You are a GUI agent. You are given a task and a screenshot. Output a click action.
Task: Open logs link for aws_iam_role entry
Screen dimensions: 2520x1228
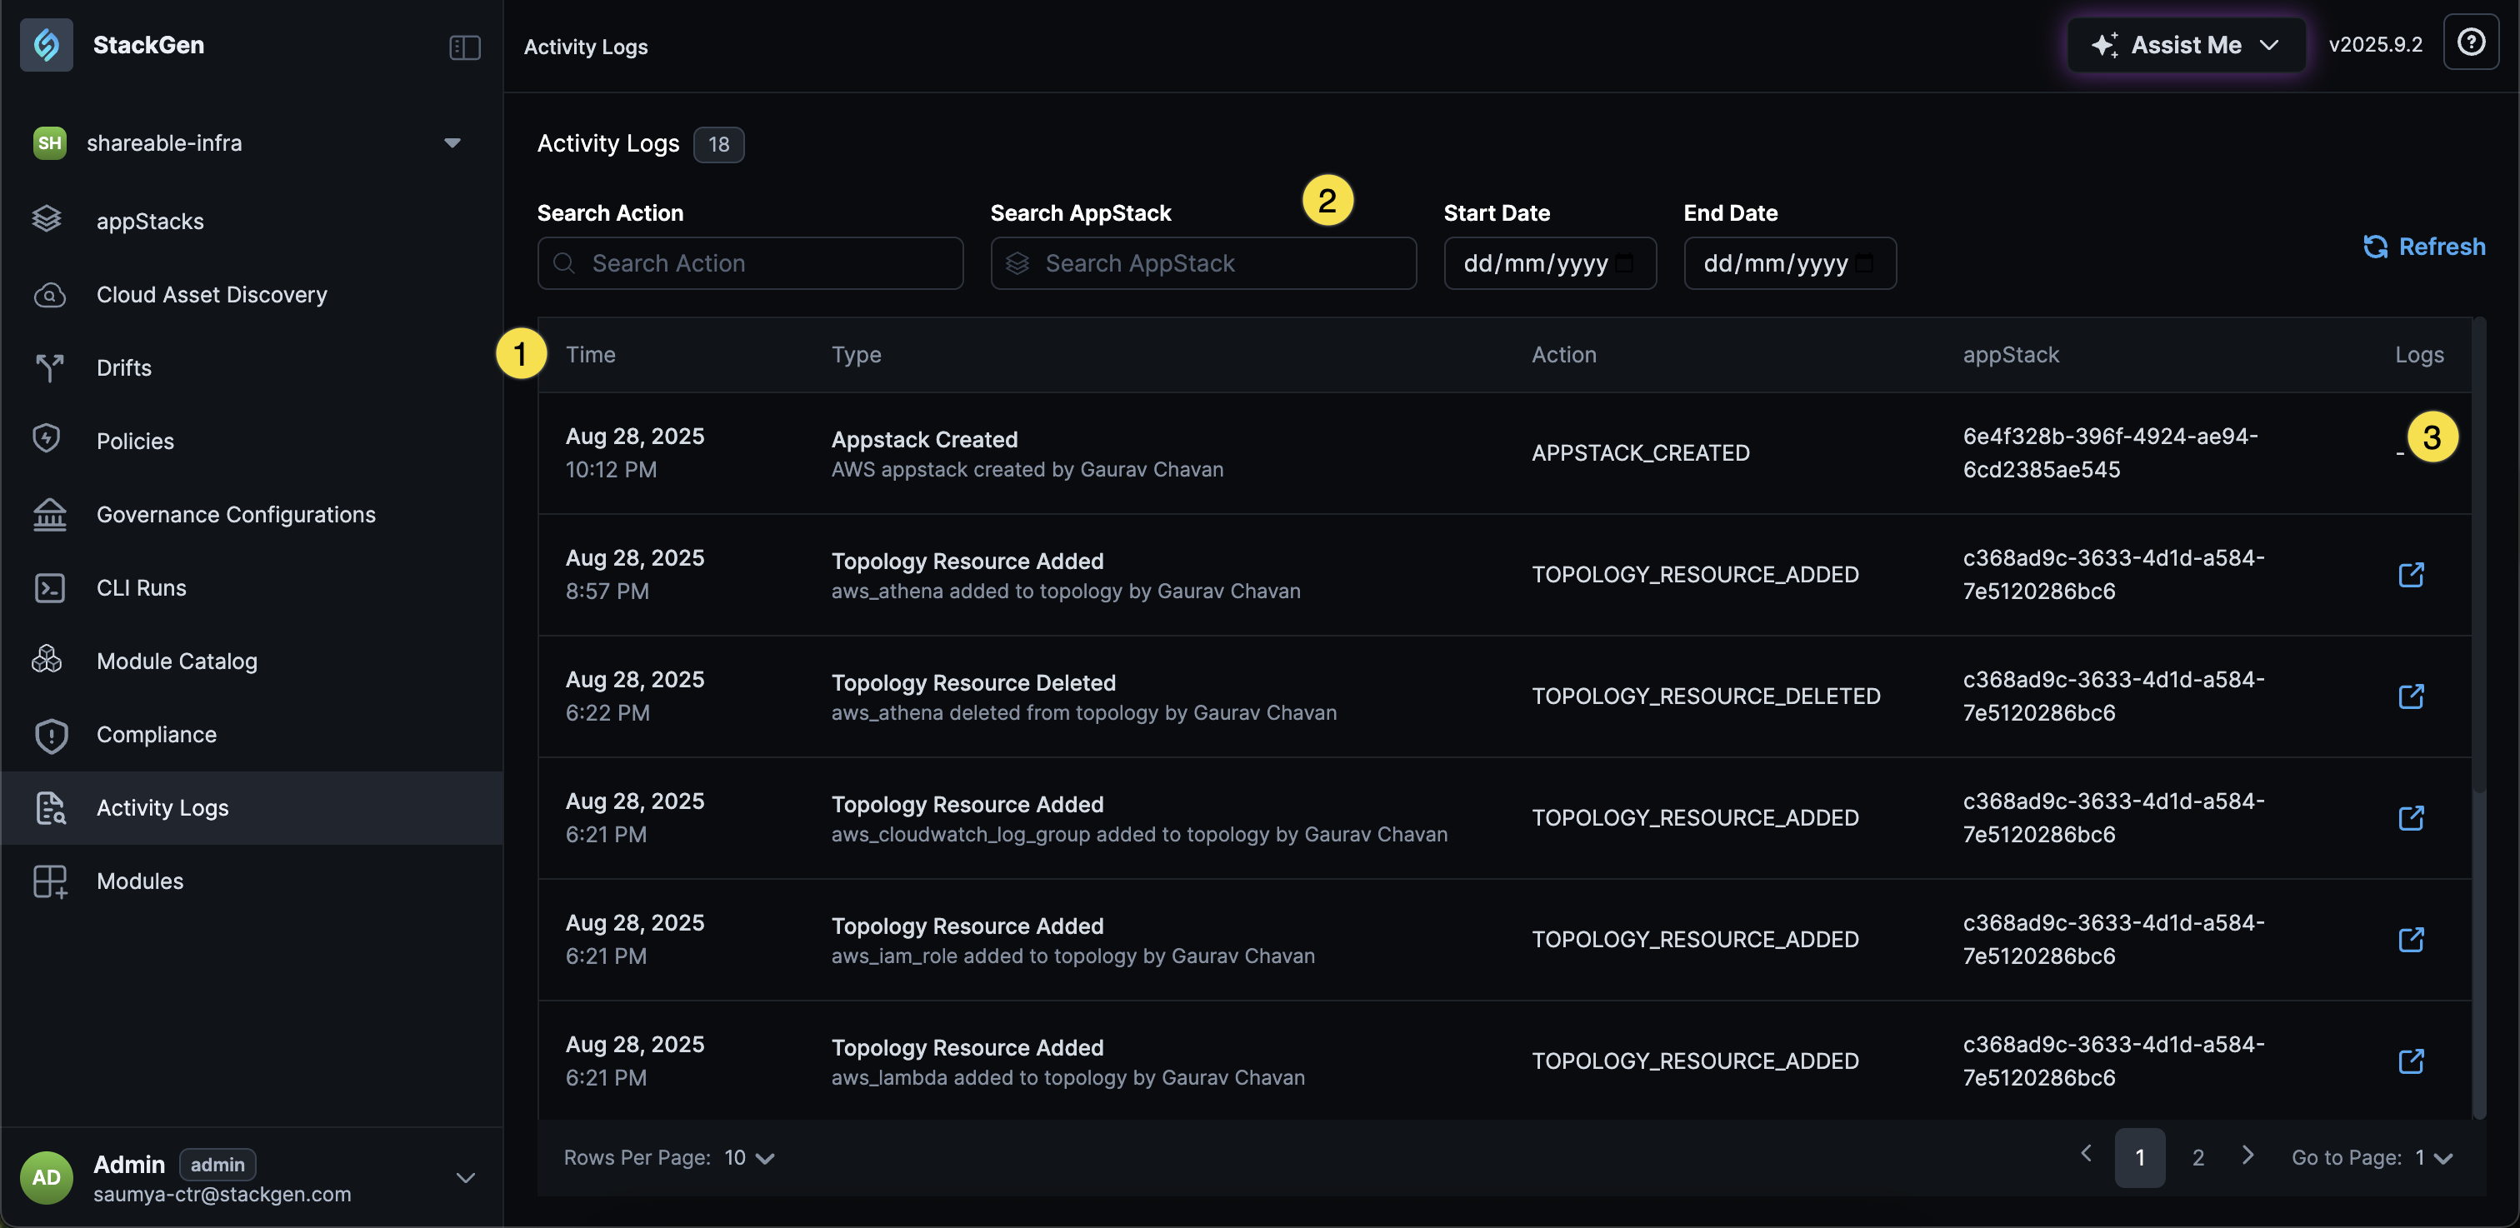pos(2412,940)
